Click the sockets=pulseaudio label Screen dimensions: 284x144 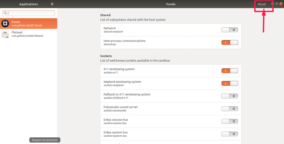pyautogui.click(x=115, y=110)
